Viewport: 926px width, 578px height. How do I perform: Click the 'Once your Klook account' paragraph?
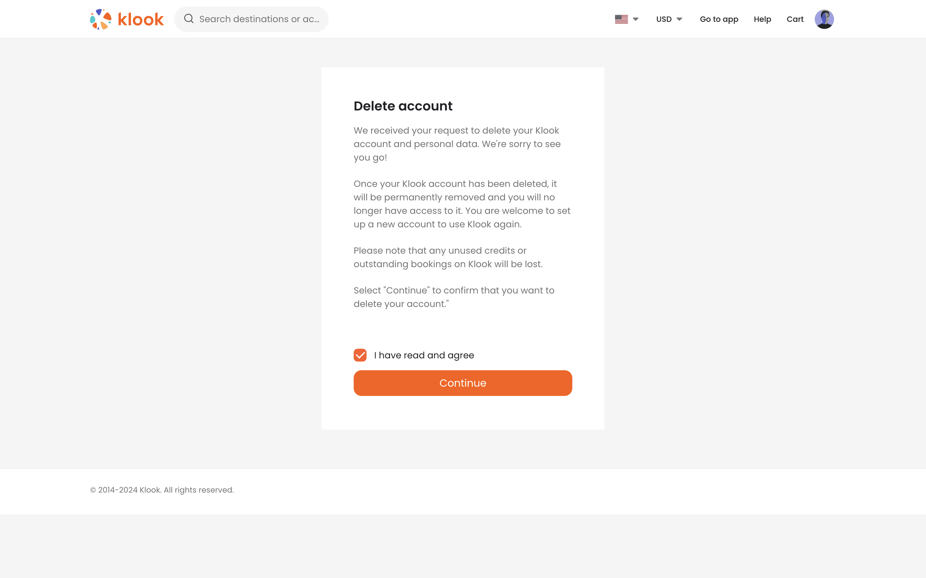[x=462, y=204]
